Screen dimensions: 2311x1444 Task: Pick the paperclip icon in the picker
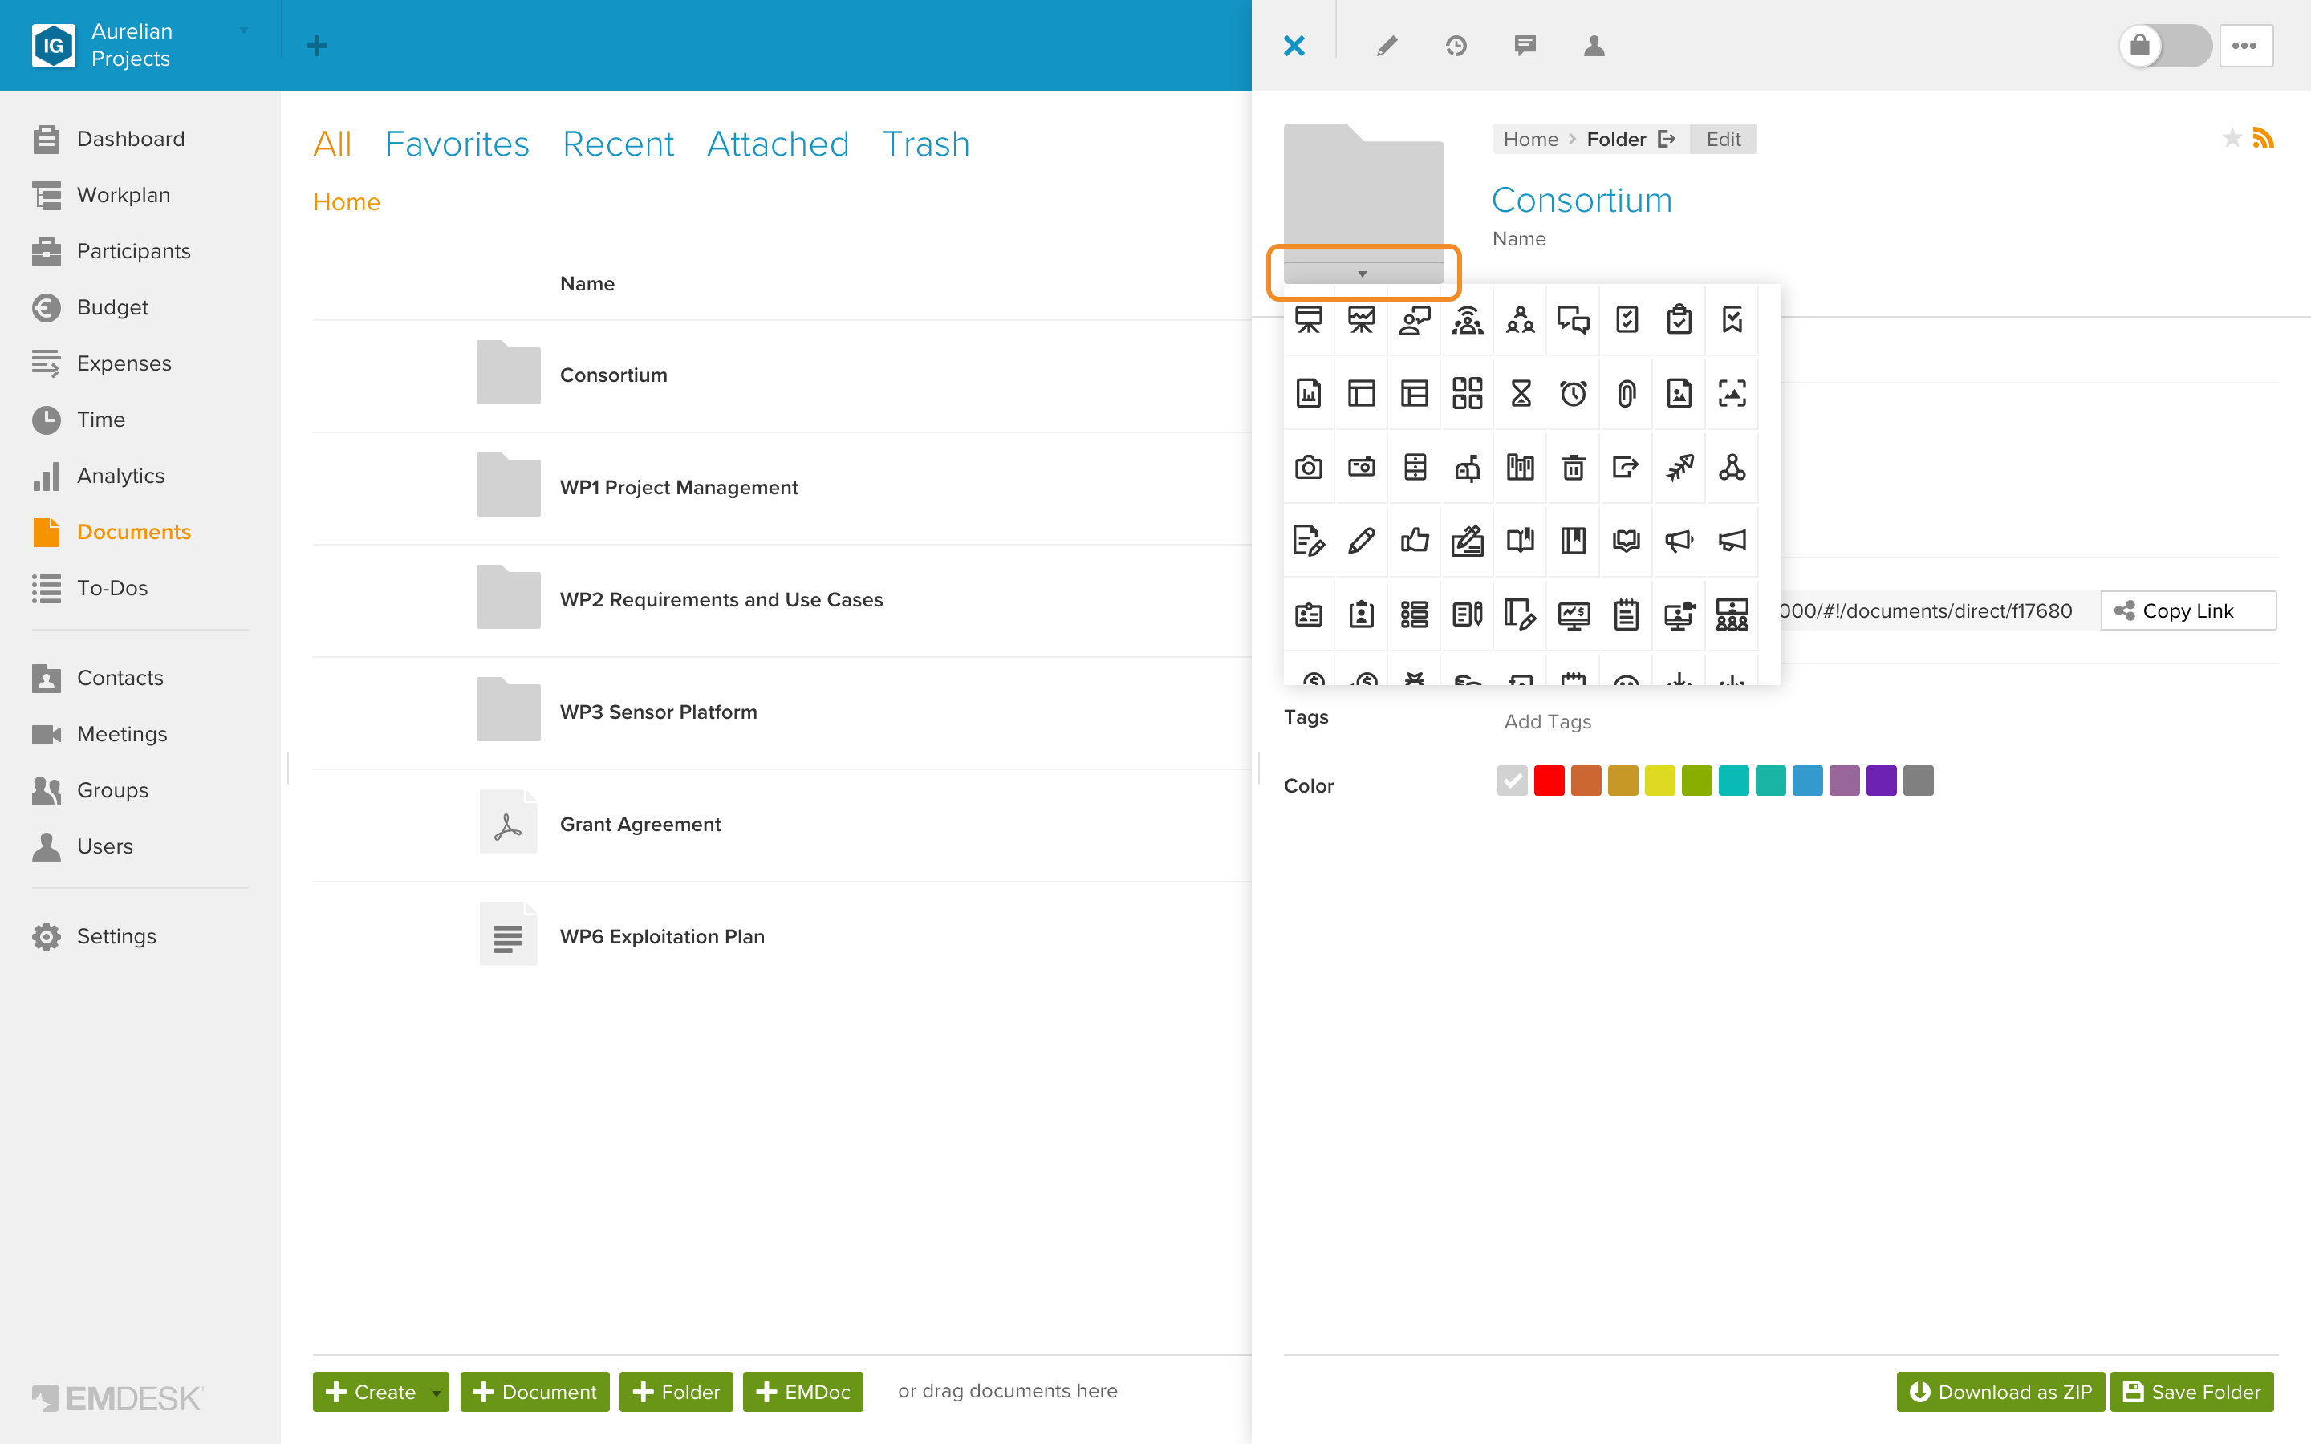click(1627, 393)
